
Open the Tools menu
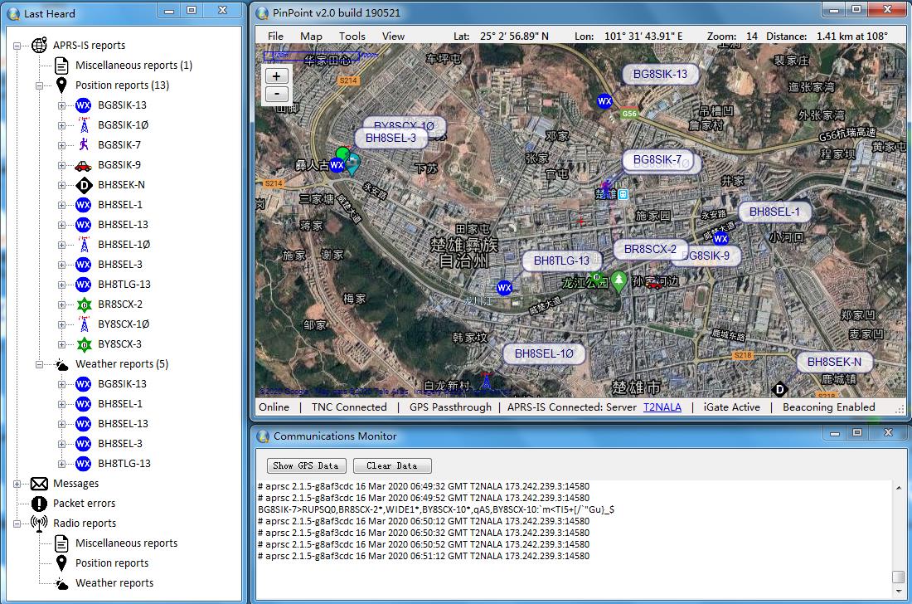352,36
